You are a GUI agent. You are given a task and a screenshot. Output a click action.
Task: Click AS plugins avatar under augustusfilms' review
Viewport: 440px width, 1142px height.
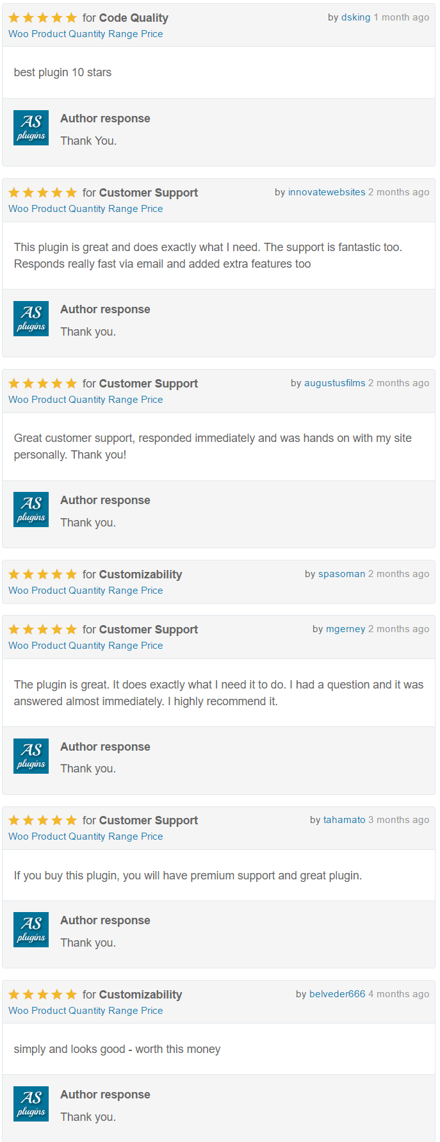[x=31, y=509]
